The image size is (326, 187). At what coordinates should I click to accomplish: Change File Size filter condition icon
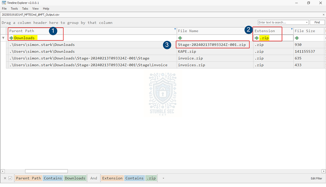click(x=297, y=38)
